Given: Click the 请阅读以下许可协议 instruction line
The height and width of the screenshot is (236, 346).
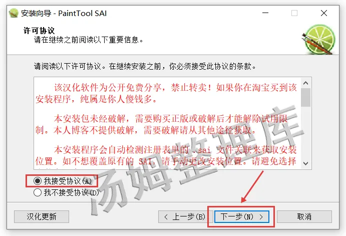Looking at the screenshot, I should [145, 66].
